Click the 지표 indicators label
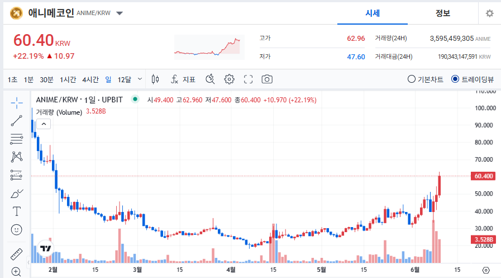Image resolution: width=501 pixels, height=278 pixels. tap(189, 79)
